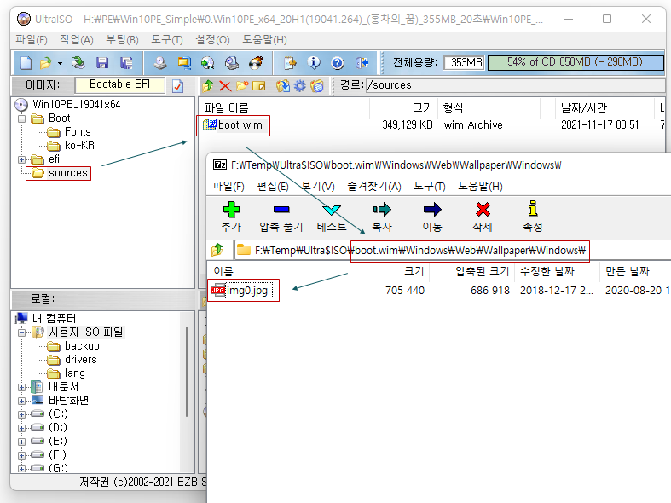Click the Convert image icon with folder and monitor

click(184, 63)
